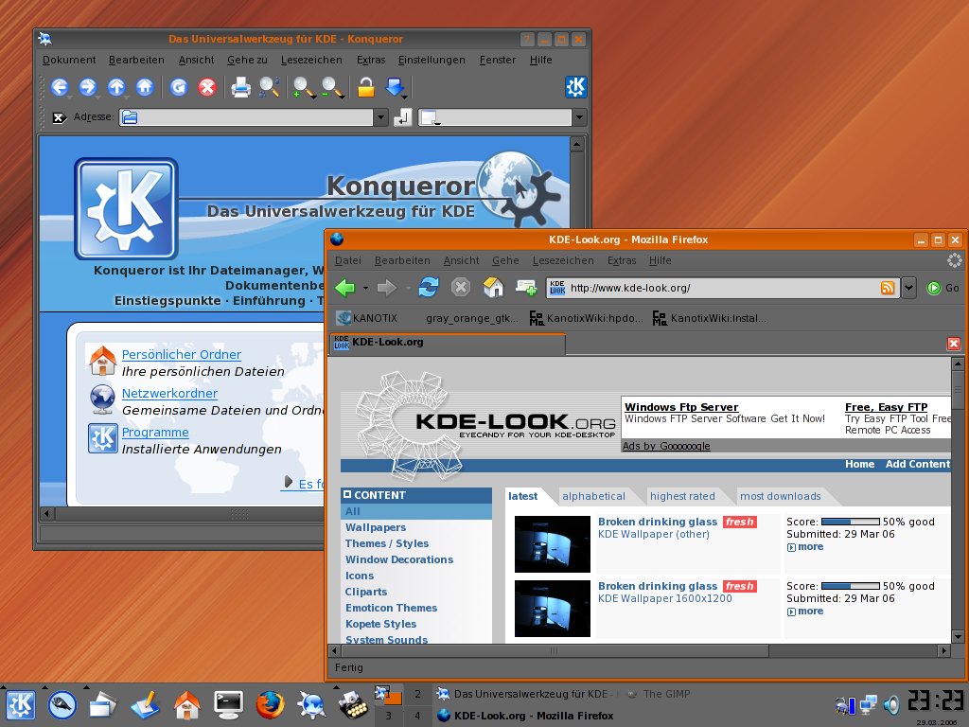Click the blue download arrow icon in Konqueror
The image size is (969, 727).
click(395, 87)
